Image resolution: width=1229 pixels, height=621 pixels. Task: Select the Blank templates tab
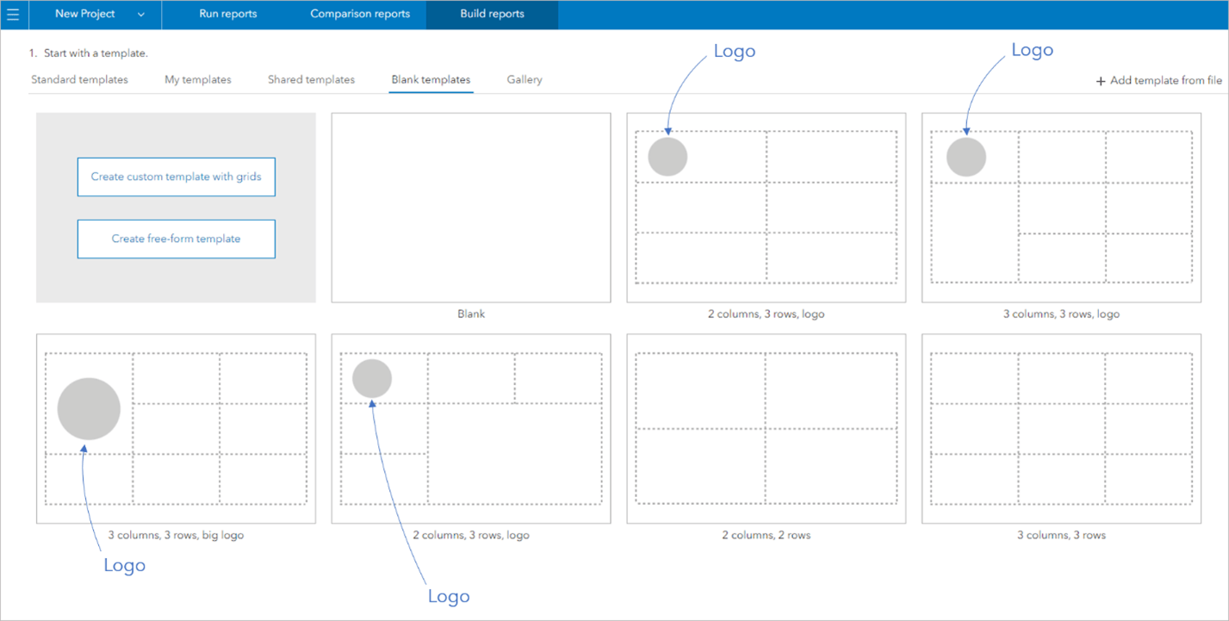point(430,79)
